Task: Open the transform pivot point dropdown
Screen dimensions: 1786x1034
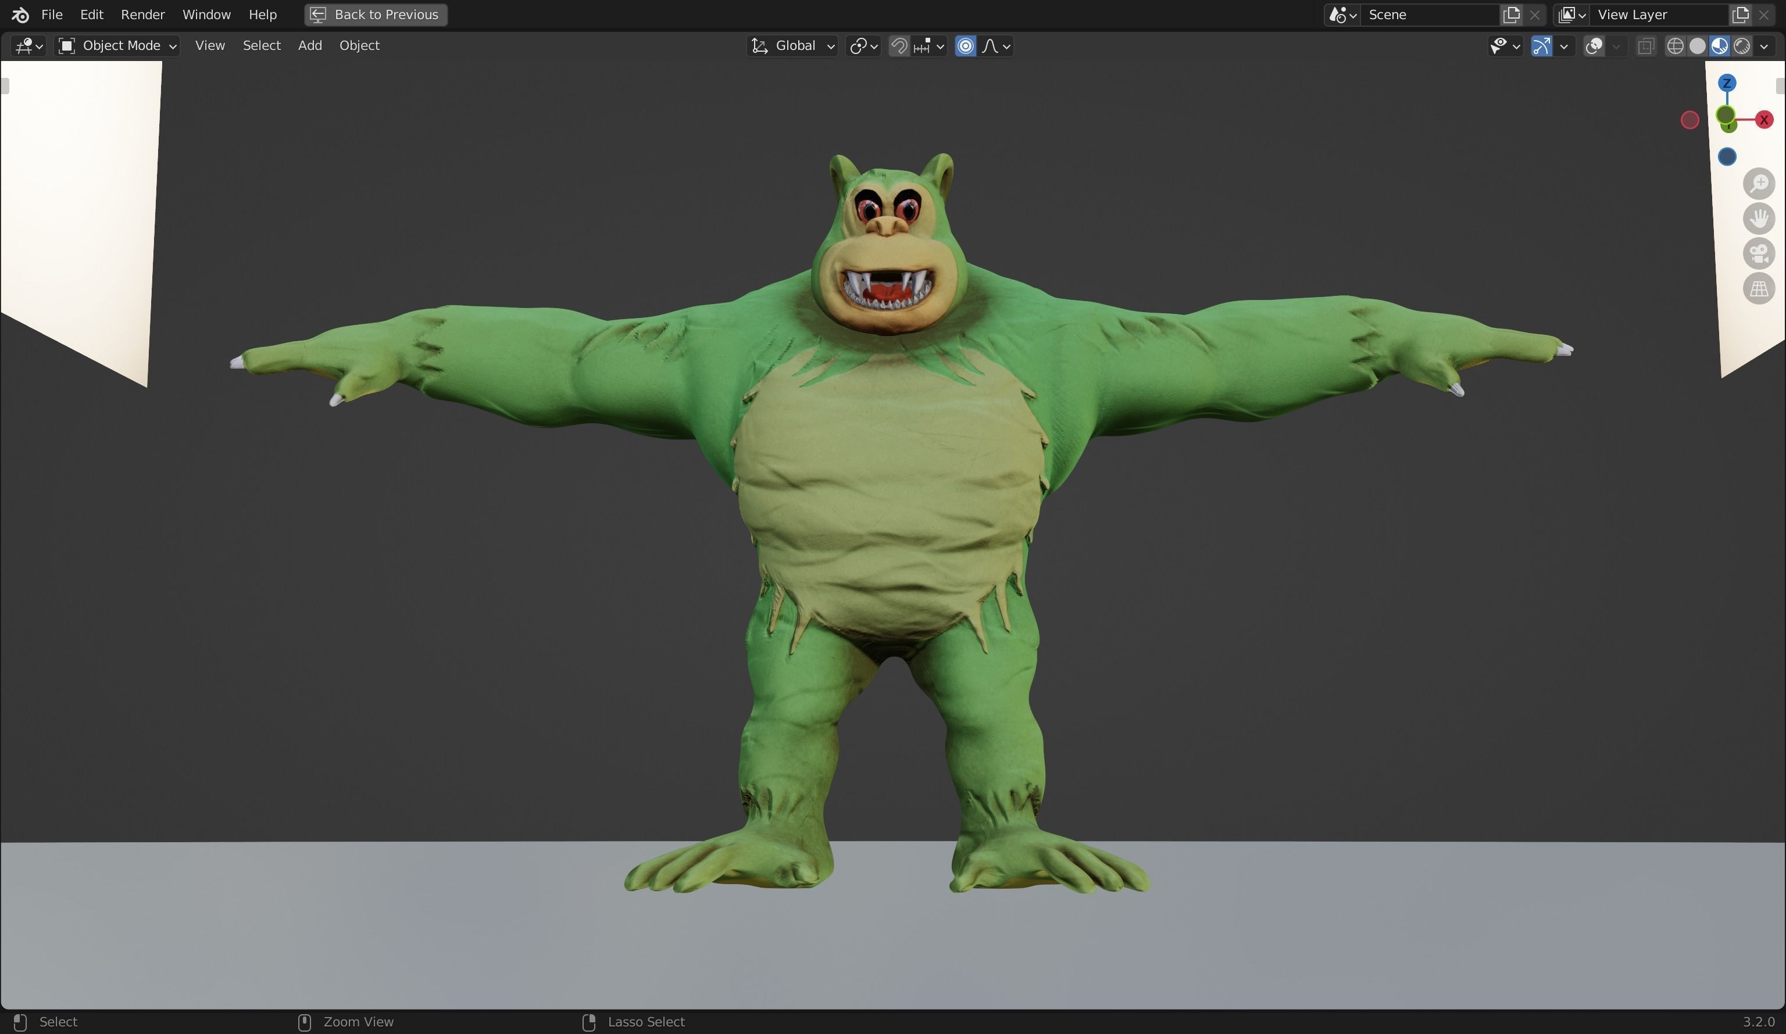Action: (863, 46)
